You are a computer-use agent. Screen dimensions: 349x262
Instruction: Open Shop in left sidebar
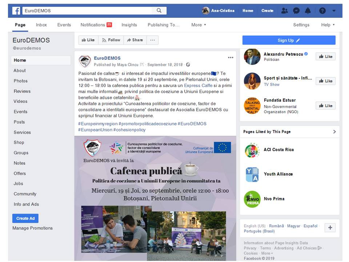pyautogui.click(x=19, y=143)
